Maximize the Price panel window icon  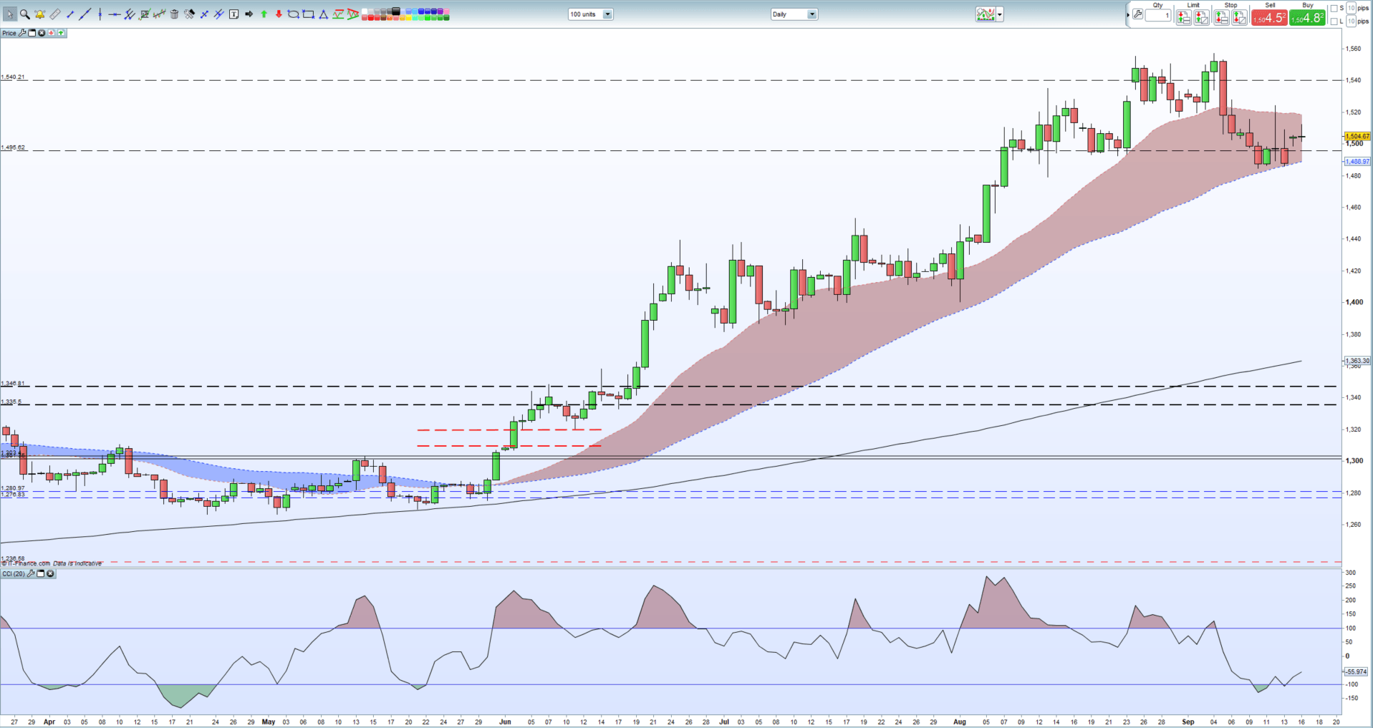(32, 33)
